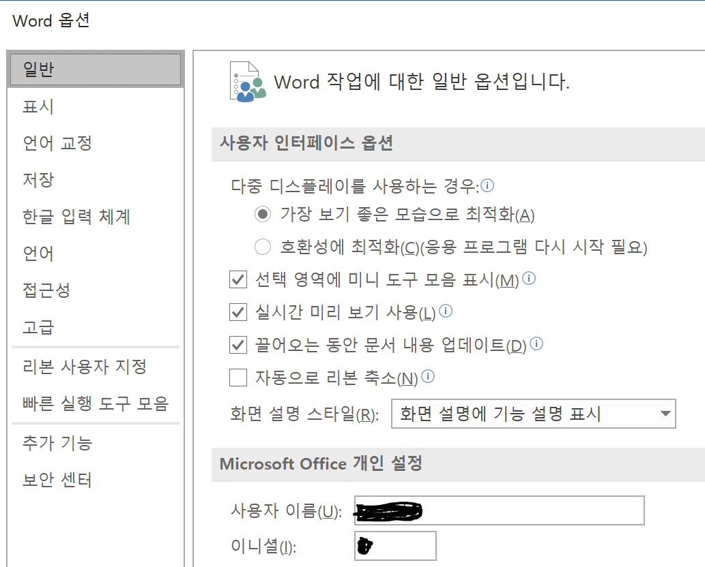Viewport: 705px width, 567px height.
Task: Click info icon next to 실시간 미리 보기 사용
Action: 446,311
